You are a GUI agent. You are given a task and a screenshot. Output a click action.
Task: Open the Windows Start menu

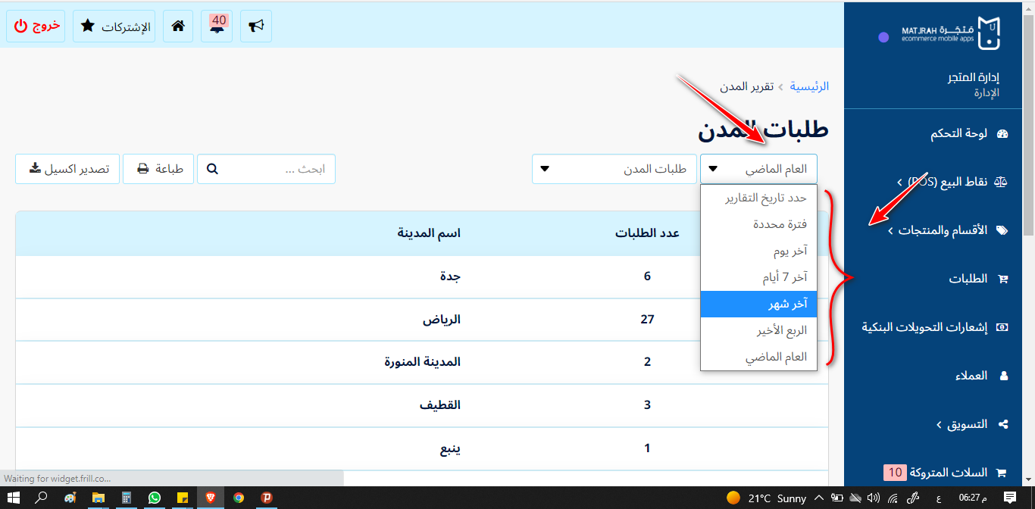pos(14,498)
